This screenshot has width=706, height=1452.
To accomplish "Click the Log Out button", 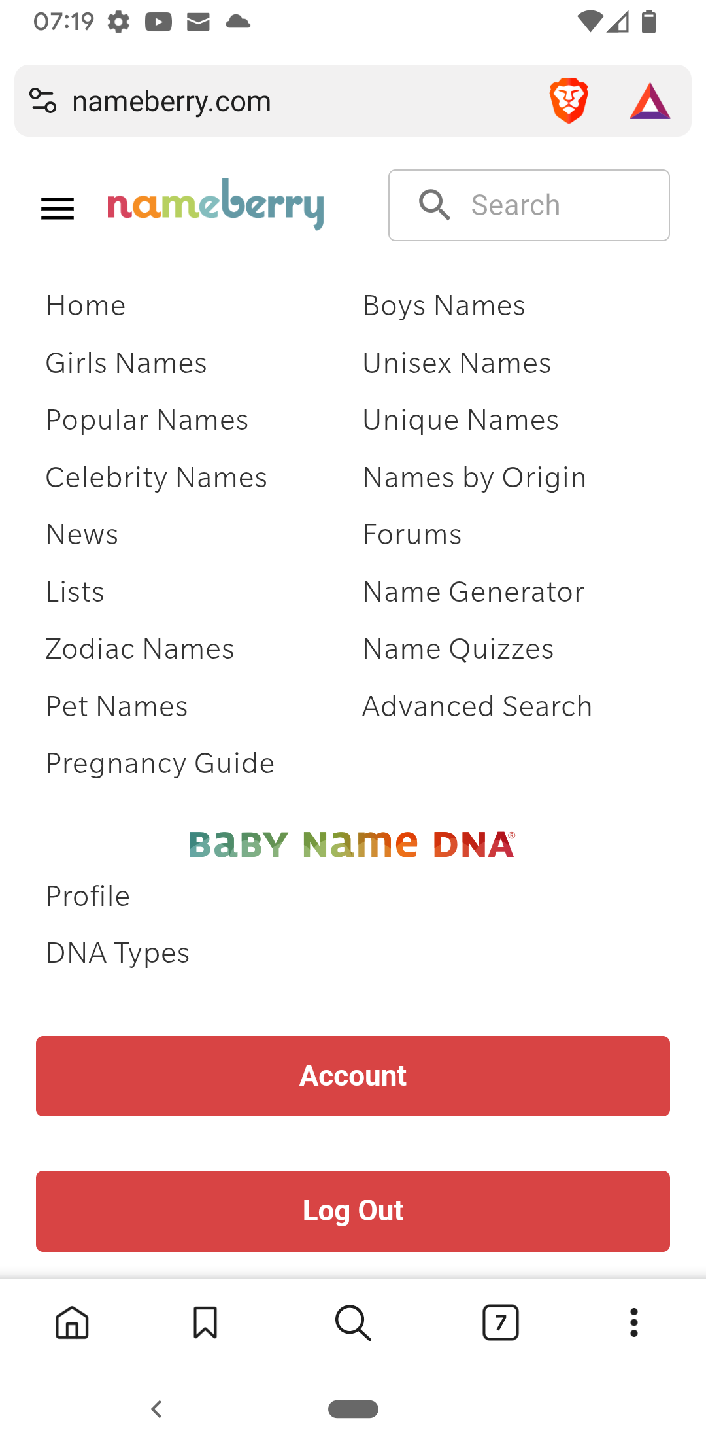I will (x=353, y=1211).
